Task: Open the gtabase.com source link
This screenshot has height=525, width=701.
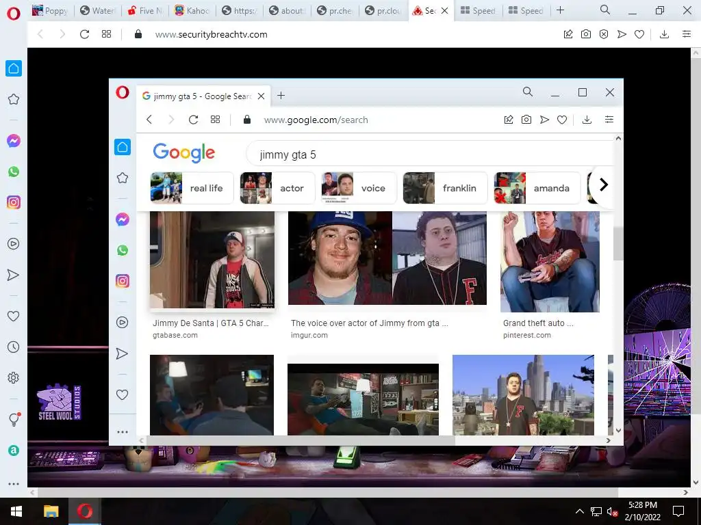Action: (x=175, y=335)
